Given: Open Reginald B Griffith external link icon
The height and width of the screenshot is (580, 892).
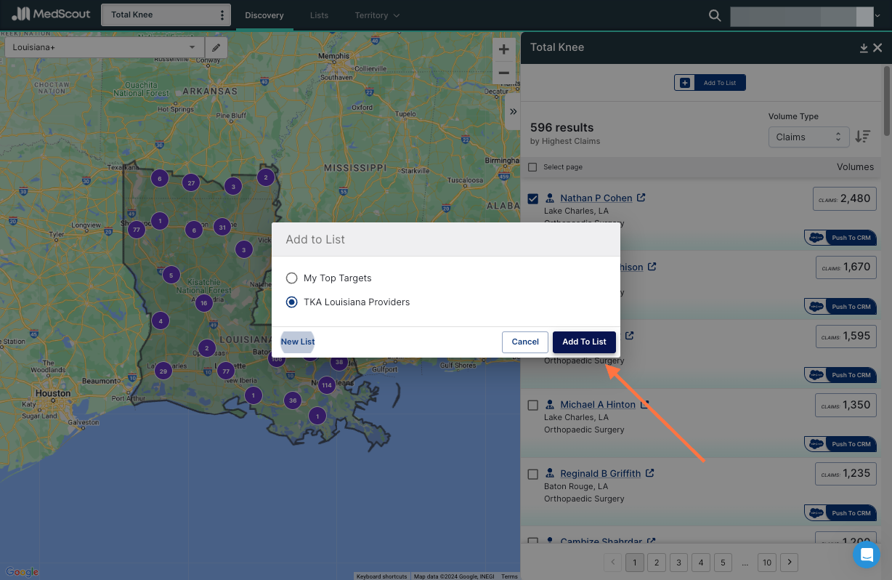Looking at the screenshot, I should 650,473.
